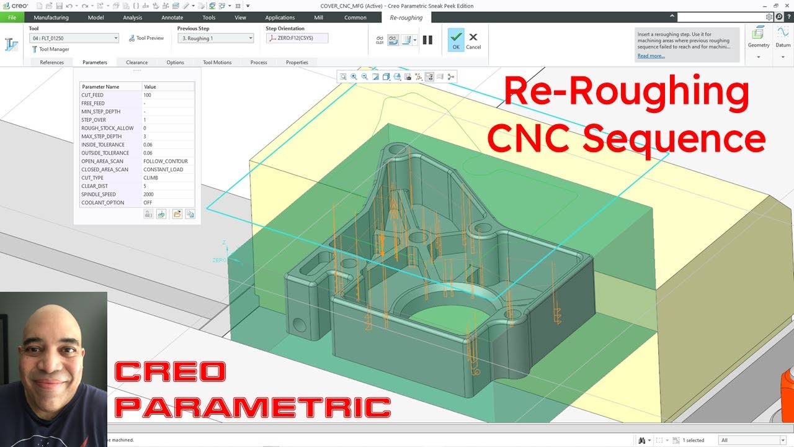The width and height of the screenshot is (794, 447).
Task: Pause the re-roughing feature
Action: 427,40
